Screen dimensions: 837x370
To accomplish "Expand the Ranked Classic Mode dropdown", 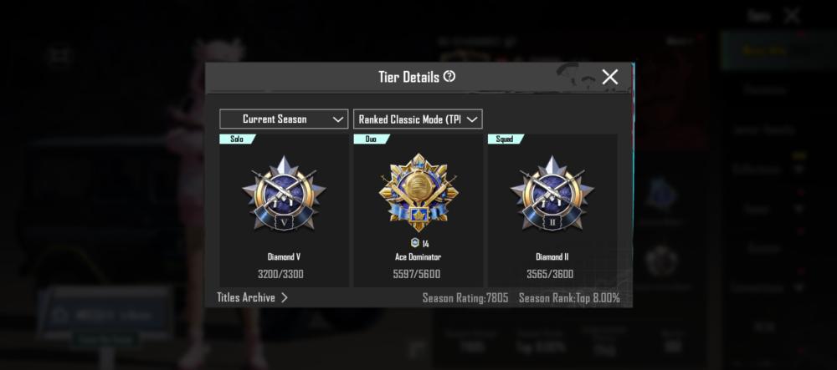I will point(418,119).
